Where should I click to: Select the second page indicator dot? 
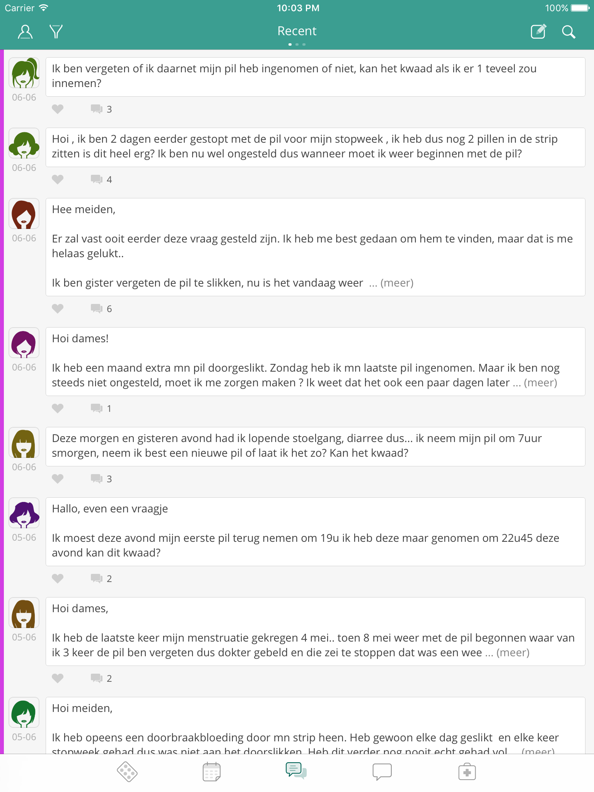coord(297,44)
